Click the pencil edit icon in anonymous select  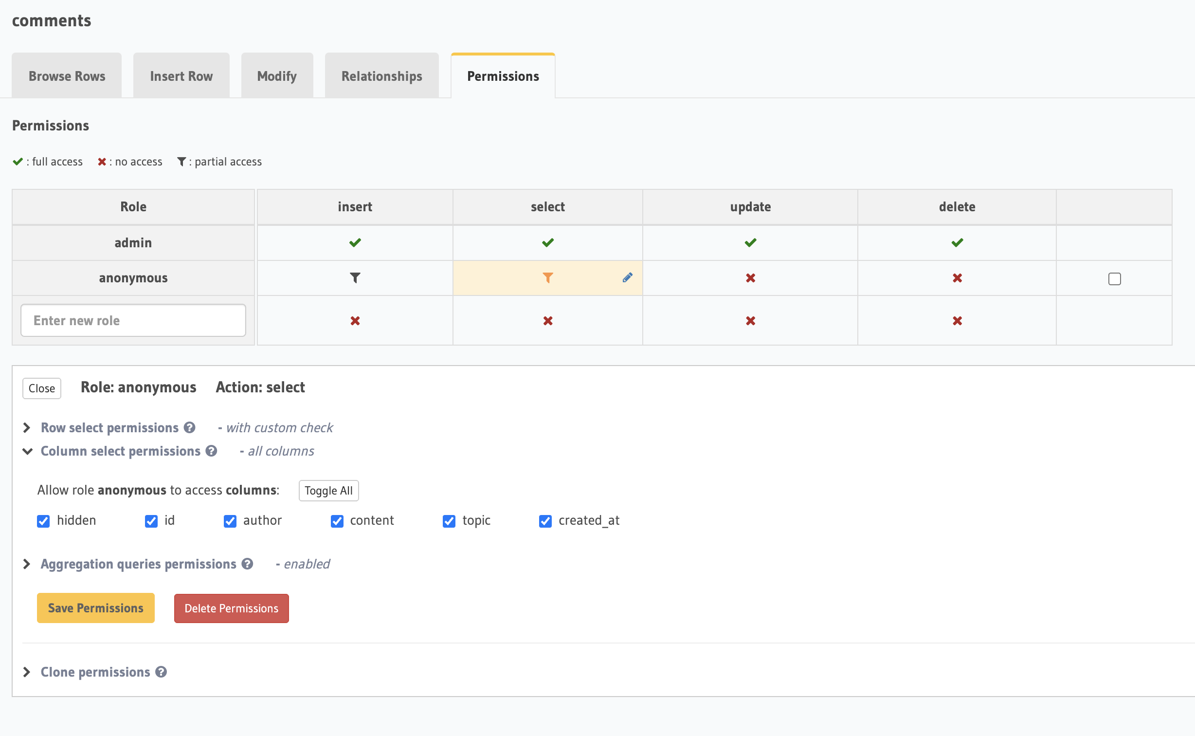[627, 277]
